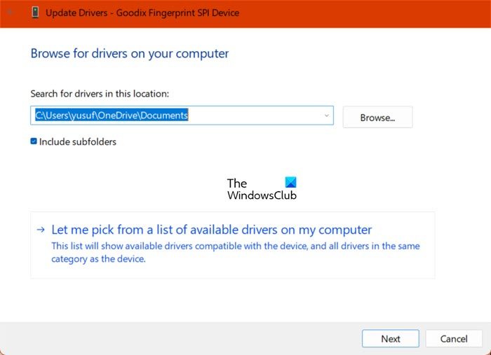The image size is (491, 355).
Task: Click the device icon beside Update Drivers title
Action: (35, 13)
